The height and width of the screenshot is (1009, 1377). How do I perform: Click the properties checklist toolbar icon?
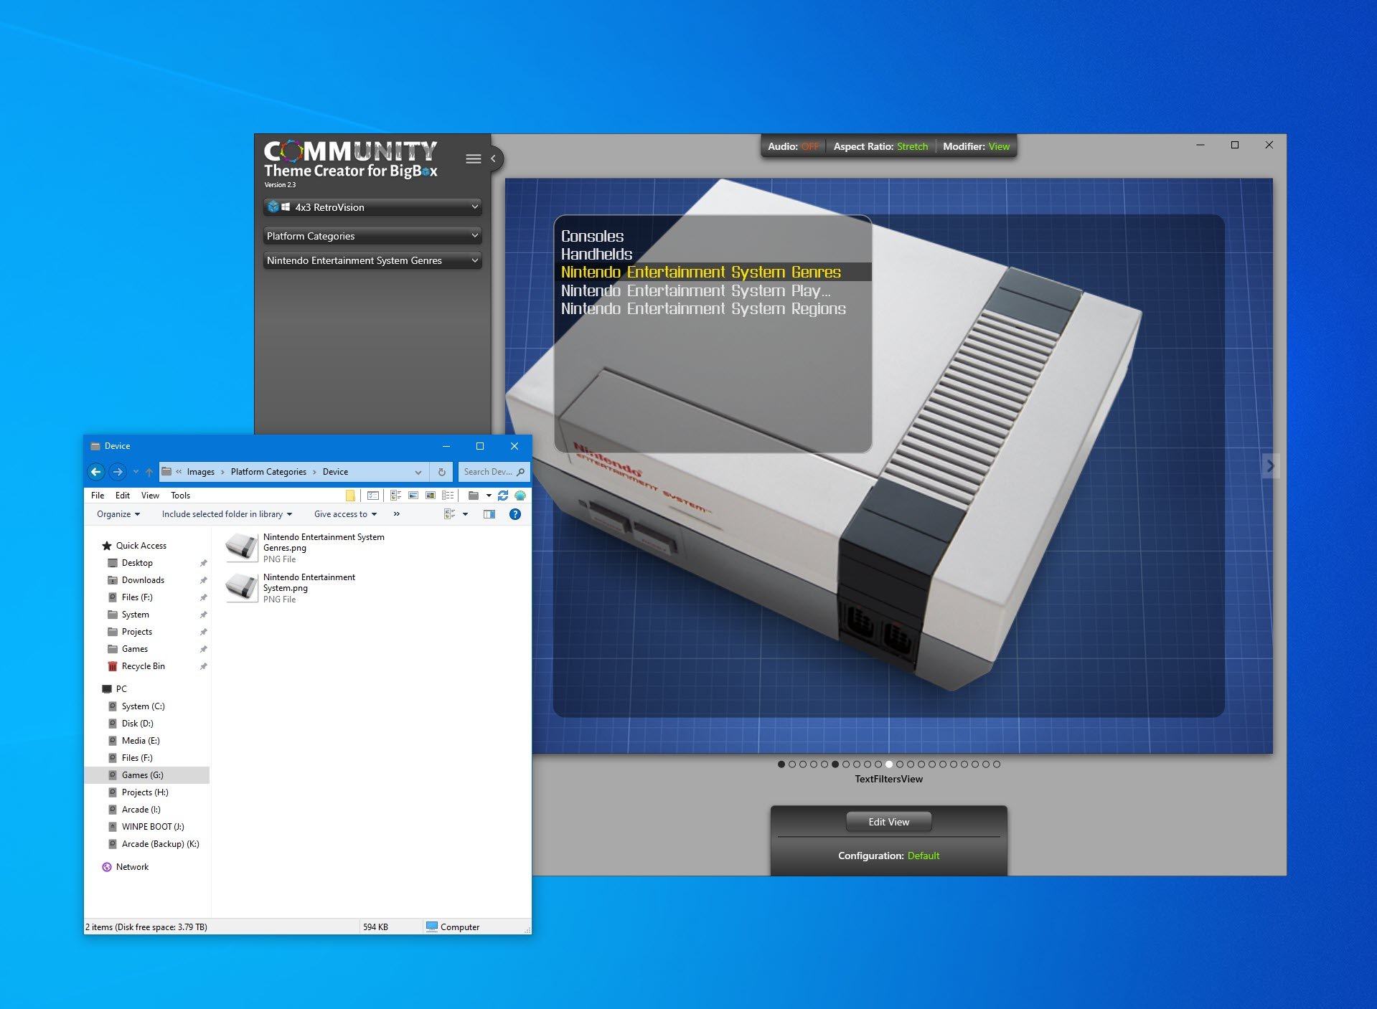373,495
